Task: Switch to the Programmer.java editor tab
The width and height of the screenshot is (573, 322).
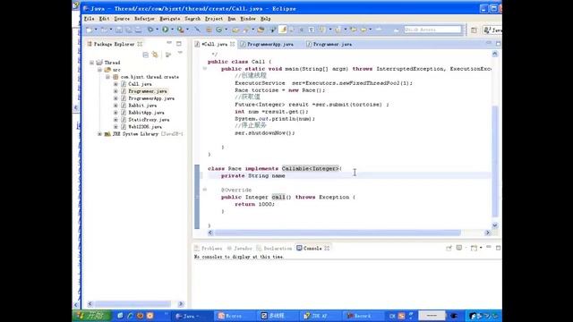Action: point(332,44)
